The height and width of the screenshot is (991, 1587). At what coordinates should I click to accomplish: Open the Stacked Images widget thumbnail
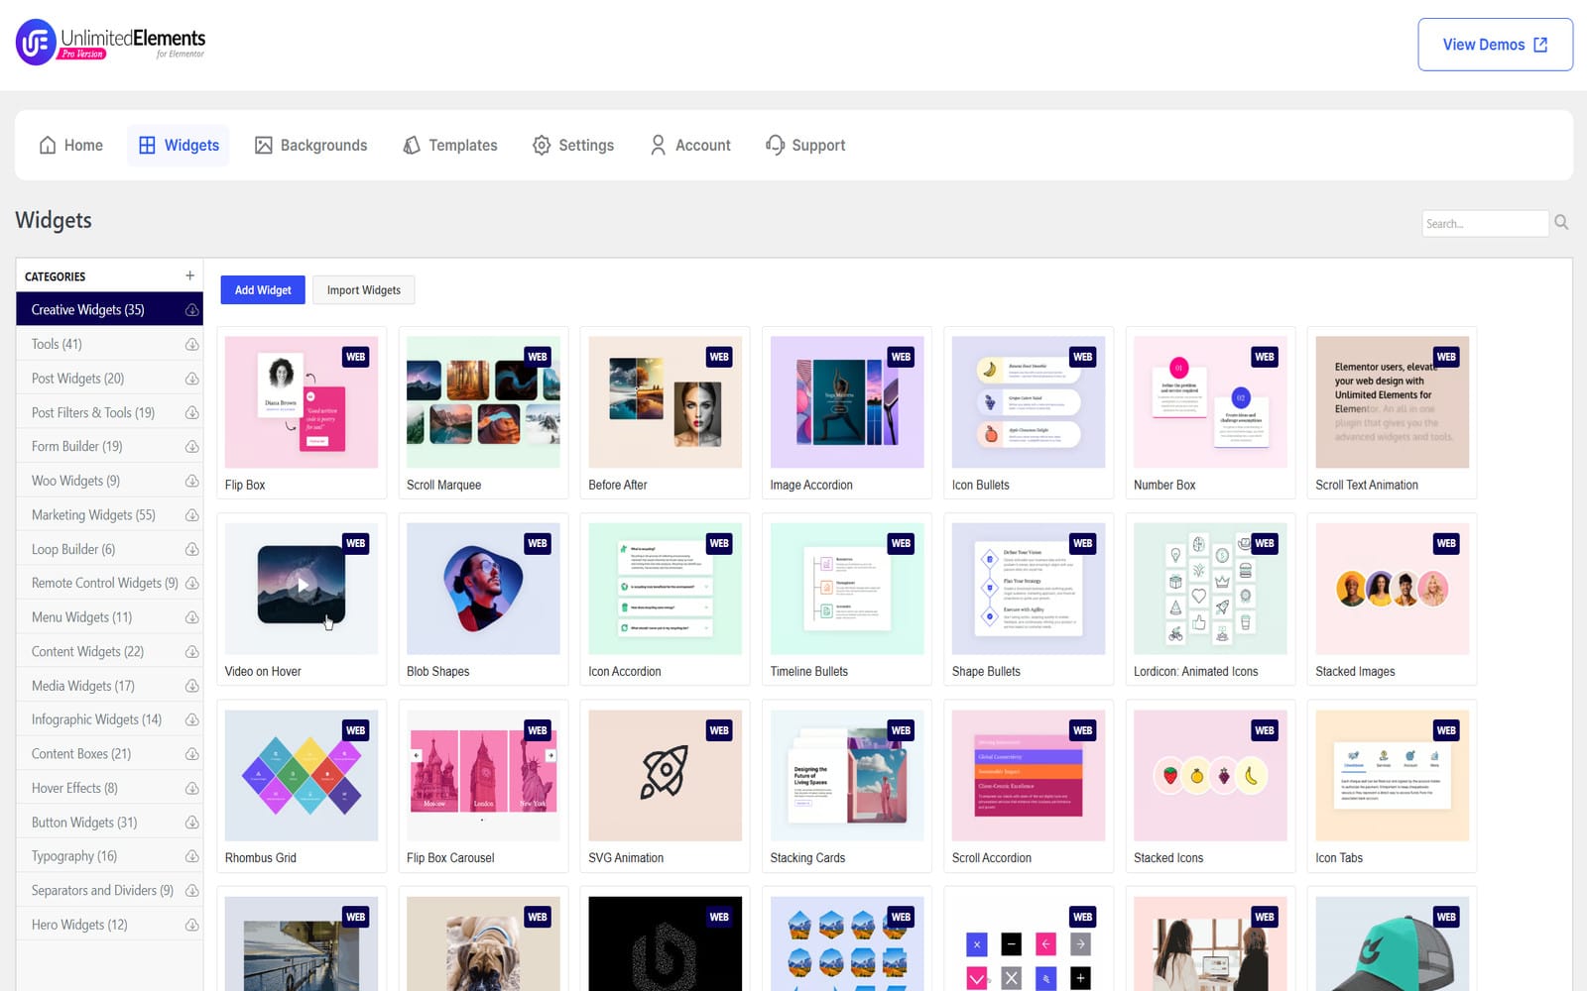tap(1393, 589)
